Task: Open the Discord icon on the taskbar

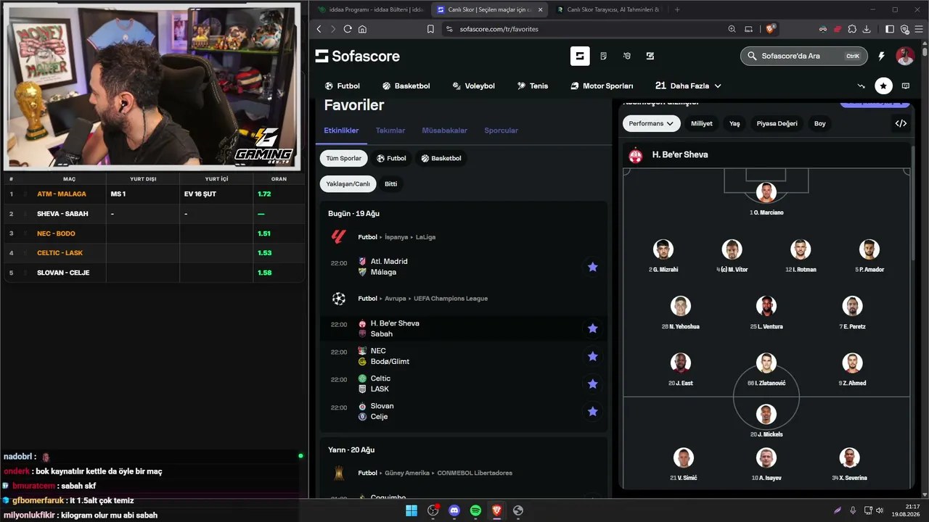Action: [x=454, y=510]
